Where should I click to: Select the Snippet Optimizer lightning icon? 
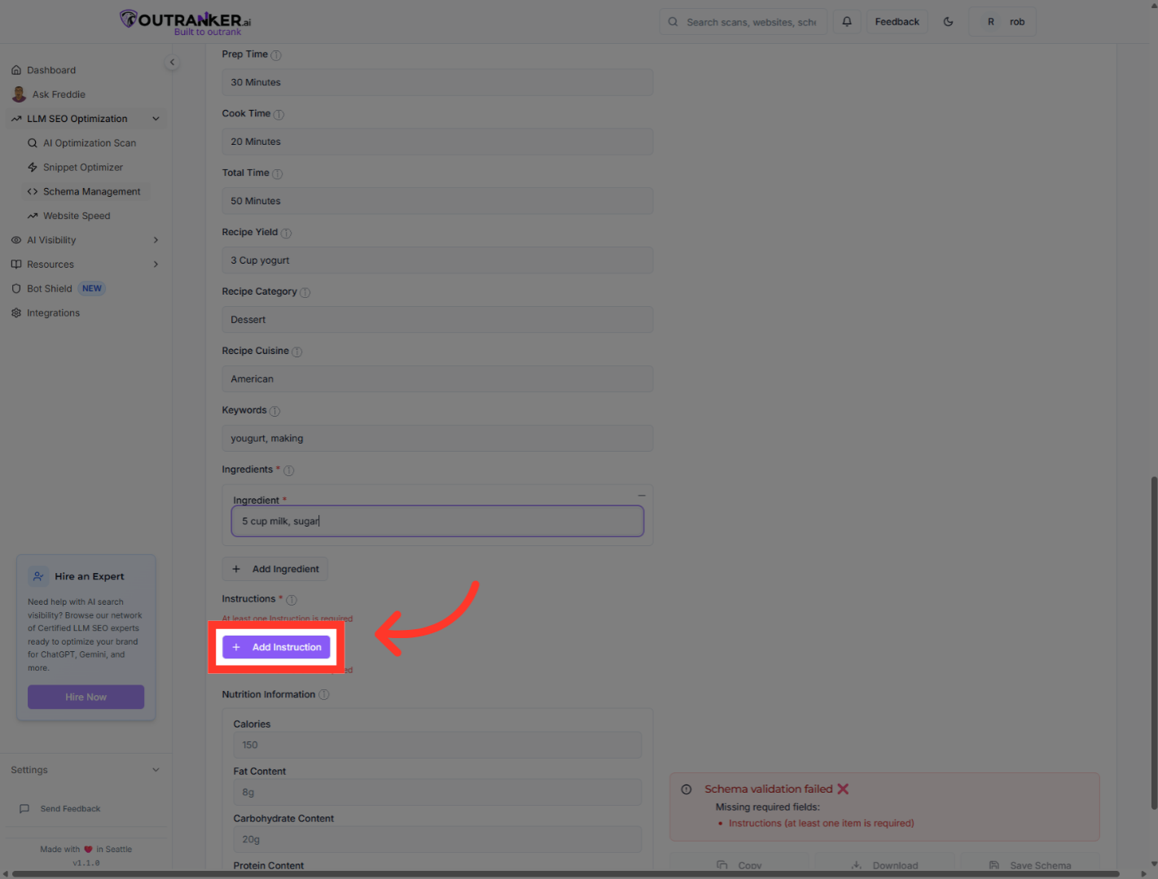(33, 167)
